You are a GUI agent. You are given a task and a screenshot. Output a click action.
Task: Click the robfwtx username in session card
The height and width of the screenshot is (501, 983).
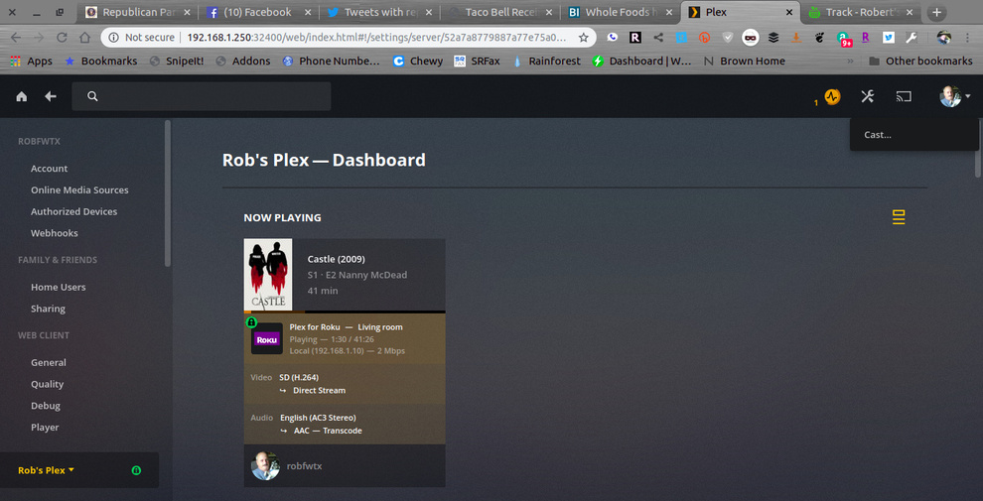tap(304, 466)
